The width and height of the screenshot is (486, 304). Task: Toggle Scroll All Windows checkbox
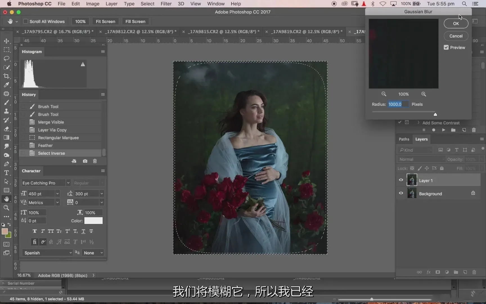(26, 21)
